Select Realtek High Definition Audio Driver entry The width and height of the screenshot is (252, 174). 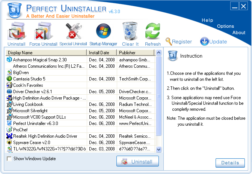click(x=45, y=136)
